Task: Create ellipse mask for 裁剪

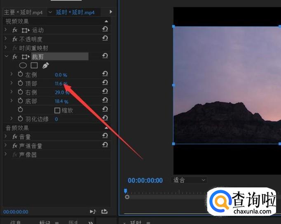Action: tap(23, 65)
